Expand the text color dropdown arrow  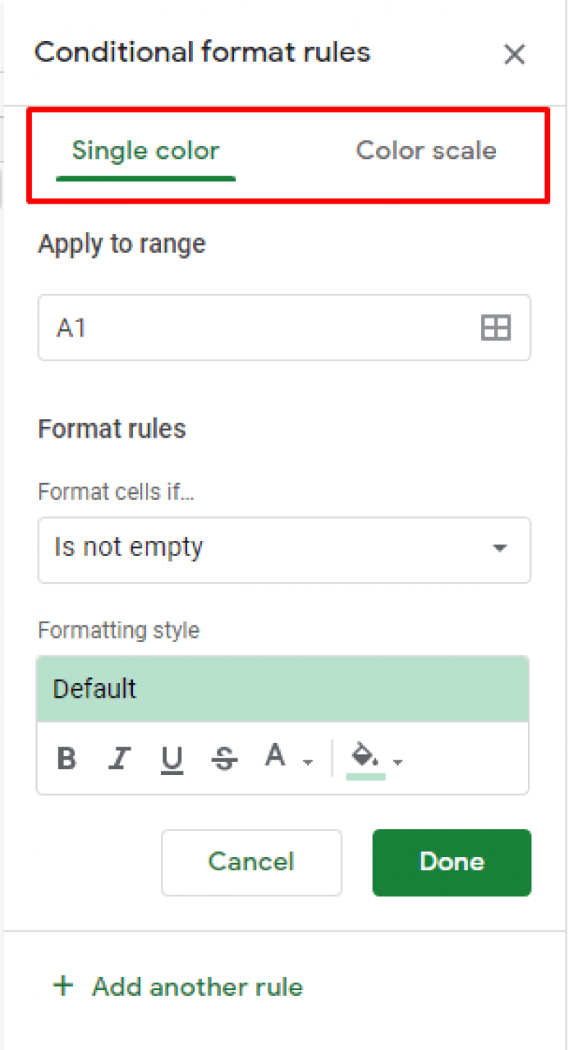coord(309,763)
